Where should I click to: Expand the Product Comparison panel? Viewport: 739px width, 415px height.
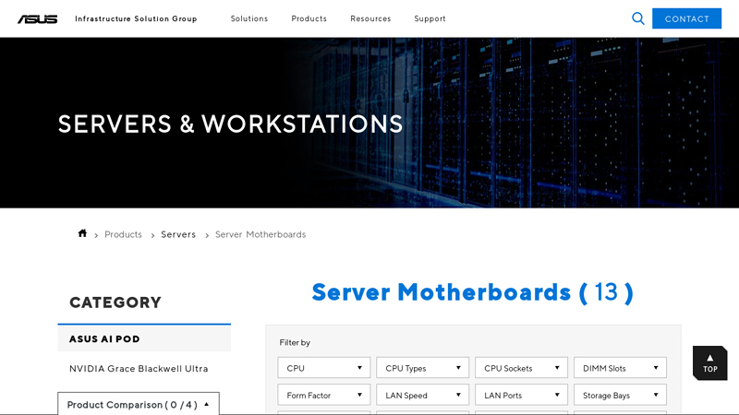139,404
